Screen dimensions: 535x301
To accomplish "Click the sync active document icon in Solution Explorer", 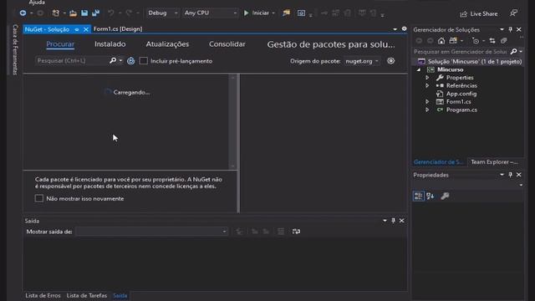I will point(492,41).
